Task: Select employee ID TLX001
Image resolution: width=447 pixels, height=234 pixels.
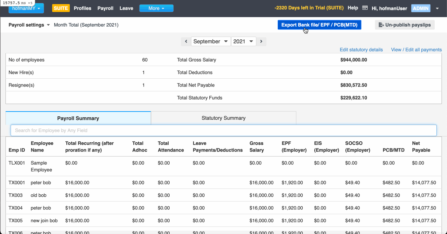Action: click(x=17, y=163)
